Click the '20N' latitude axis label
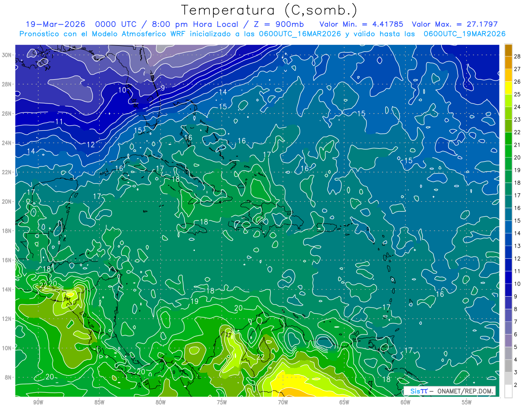529x408 pixels. tap(7, 202)
